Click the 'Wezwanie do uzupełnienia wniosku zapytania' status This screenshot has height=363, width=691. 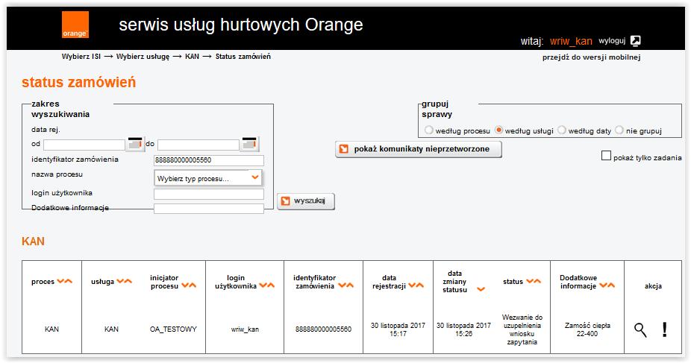[522, 329]
